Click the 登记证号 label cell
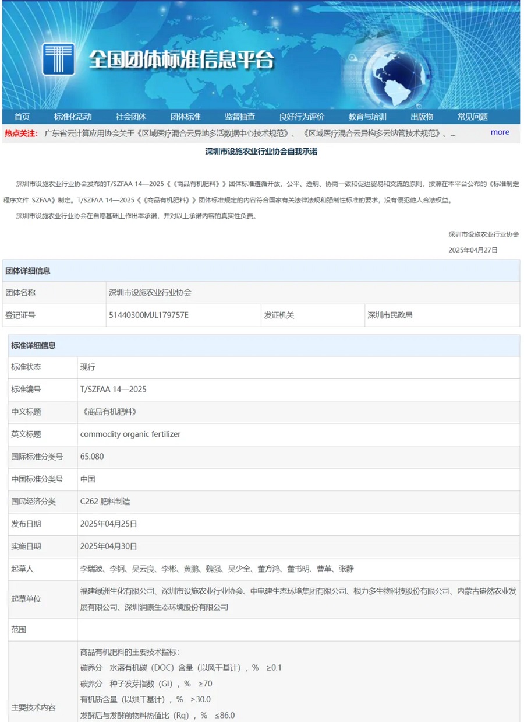Image resolution: width=524 pixels, height=722 pixels. (x=54, y=315)
